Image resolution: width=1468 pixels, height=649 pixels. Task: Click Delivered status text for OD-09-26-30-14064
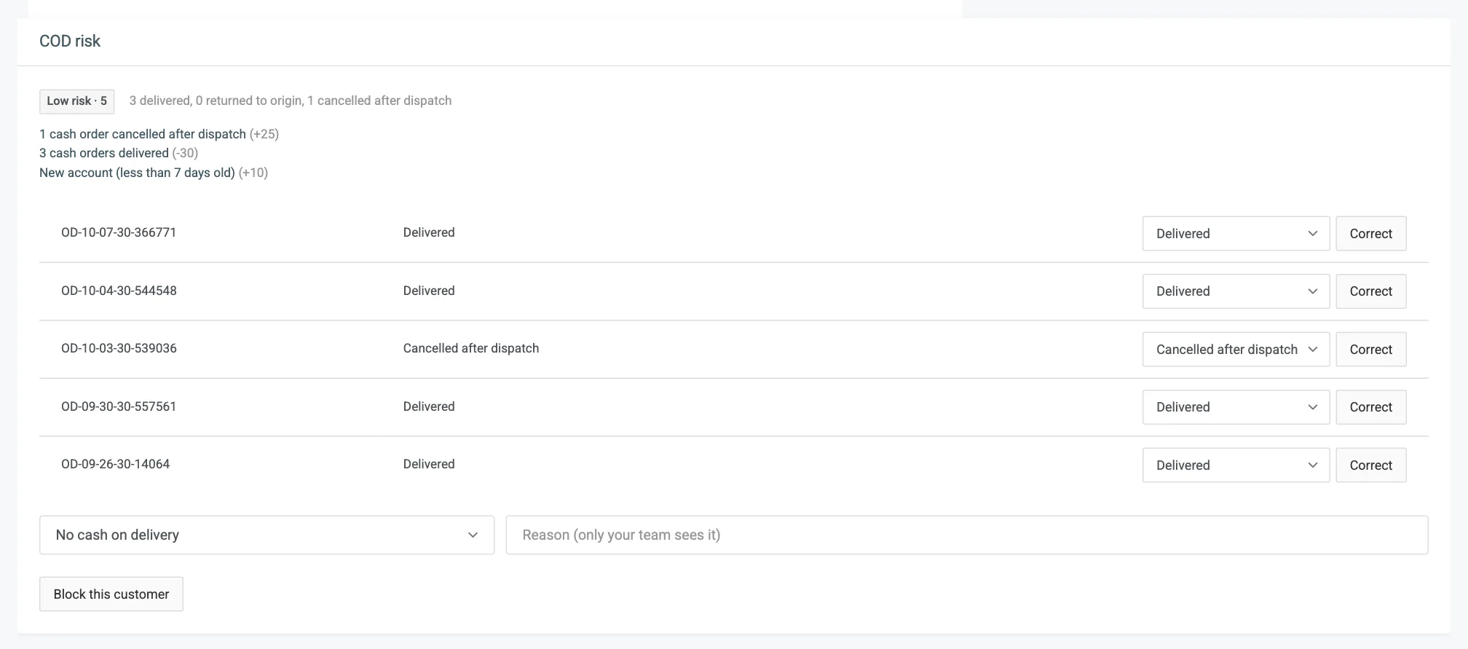click(429, 464)
